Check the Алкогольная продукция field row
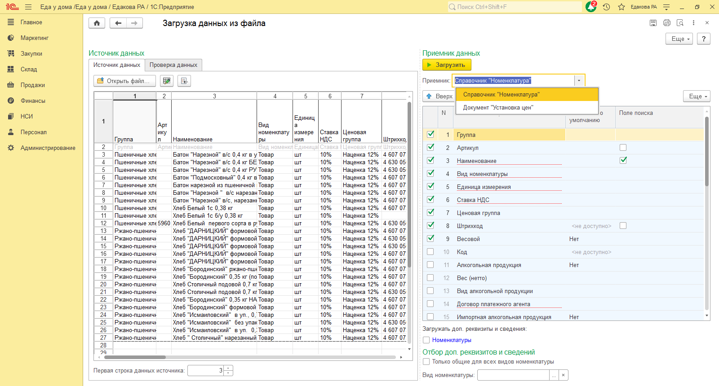Screen dimensions: 719x386 click(431, 264)
